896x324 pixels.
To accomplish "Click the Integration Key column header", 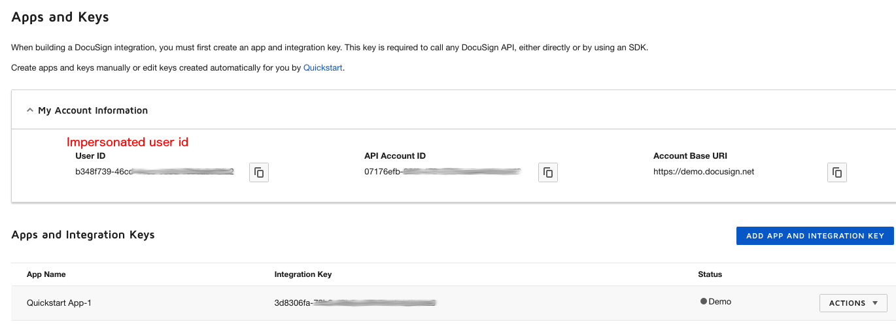I will 303,274.
